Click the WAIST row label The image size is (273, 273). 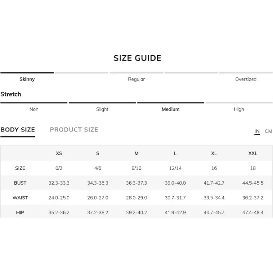[x=20, y=198]
